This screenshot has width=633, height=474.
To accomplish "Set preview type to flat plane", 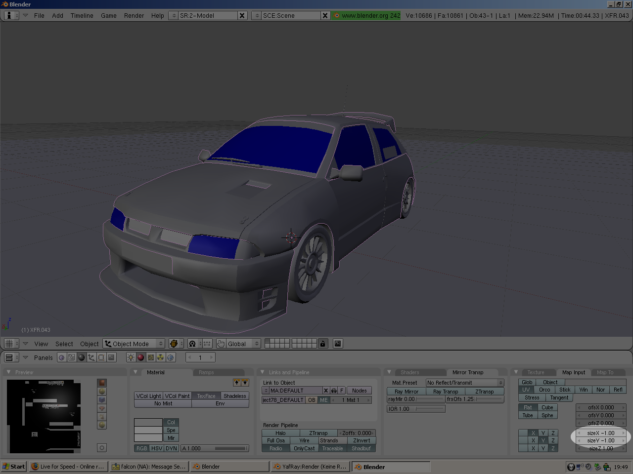I will pos(102,383).
